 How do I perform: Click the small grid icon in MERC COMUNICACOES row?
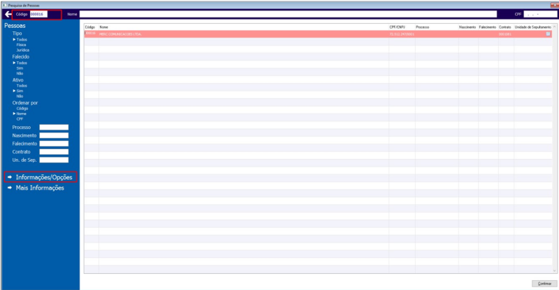[x=548, y=34]
